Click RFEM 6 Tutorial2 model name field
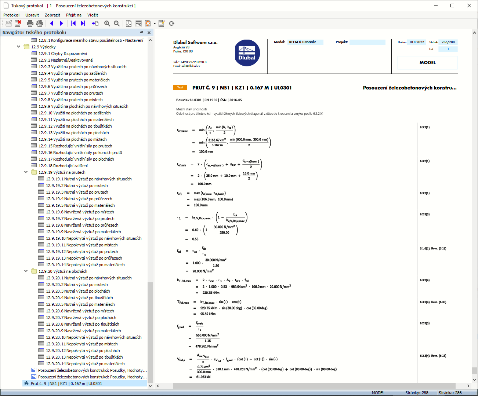The image size is (478, 396). click(305, 42)
